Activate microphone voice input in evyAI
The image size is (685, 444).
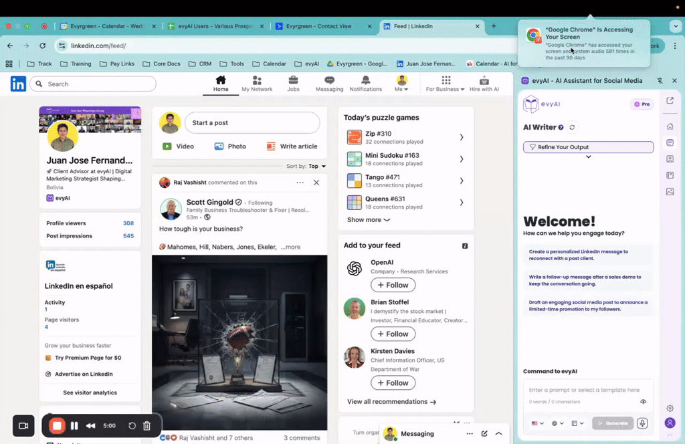(x=642, y=423)
